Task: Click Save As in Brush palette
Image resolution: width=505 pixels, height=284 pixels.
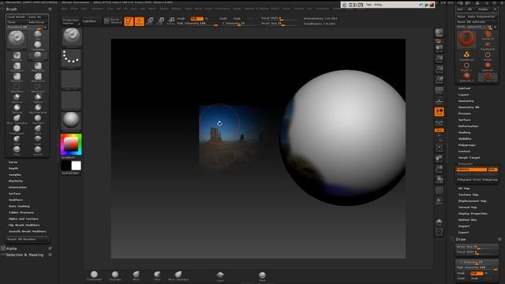Action: pyautogui.click(x=38, y=17)
